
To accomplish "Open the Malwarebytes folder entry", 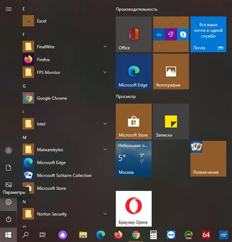I will coord(65,150).
